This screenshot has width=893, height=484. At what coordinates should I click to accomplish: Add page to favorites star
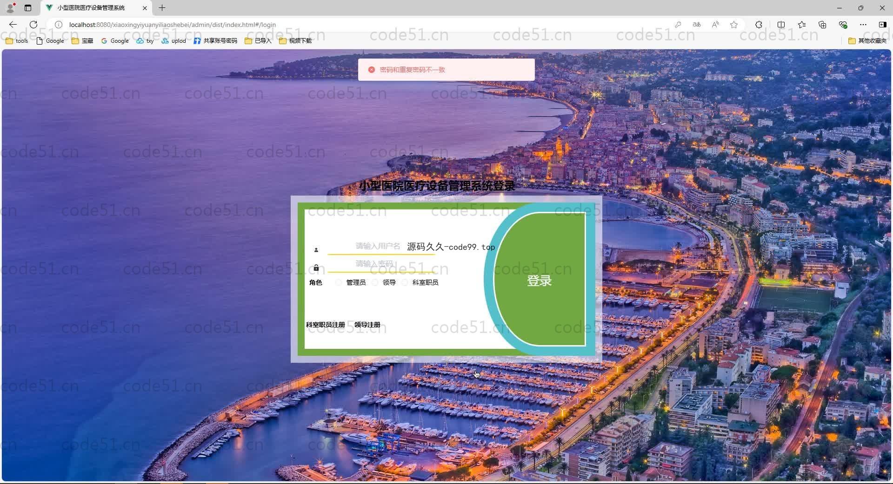point(734,25)
